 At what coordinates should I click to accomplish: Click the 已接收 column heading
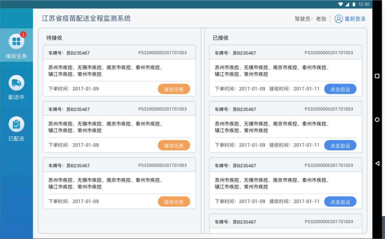click(221, 38)
